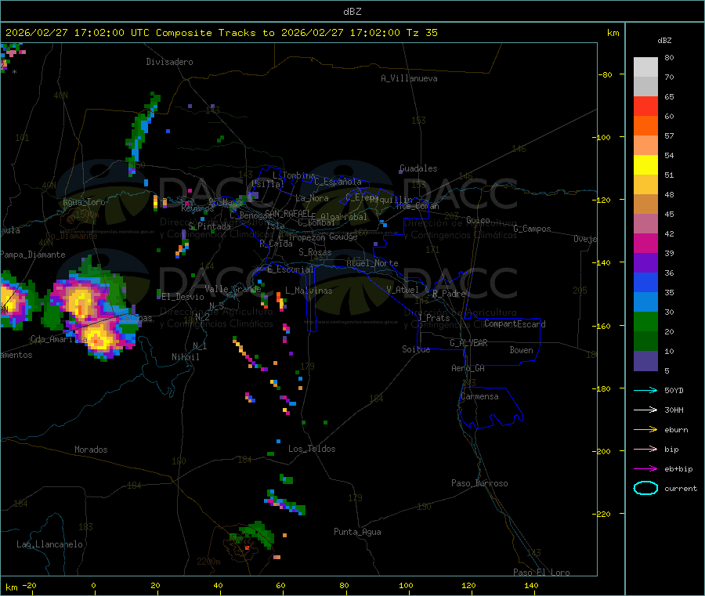
Task: Select the light gray swatch between 80 and 70
Action: point(645,67)
